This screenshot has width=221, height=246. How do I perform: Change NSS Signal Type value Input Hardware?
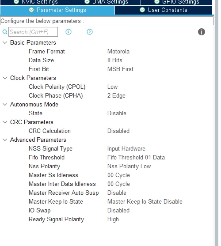pyautogui.click(x=126, y=148)
